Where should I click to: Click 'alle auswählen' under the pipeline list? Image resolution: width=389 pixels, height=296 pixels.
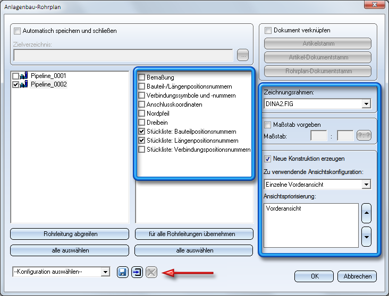click(x=70, y=250)
